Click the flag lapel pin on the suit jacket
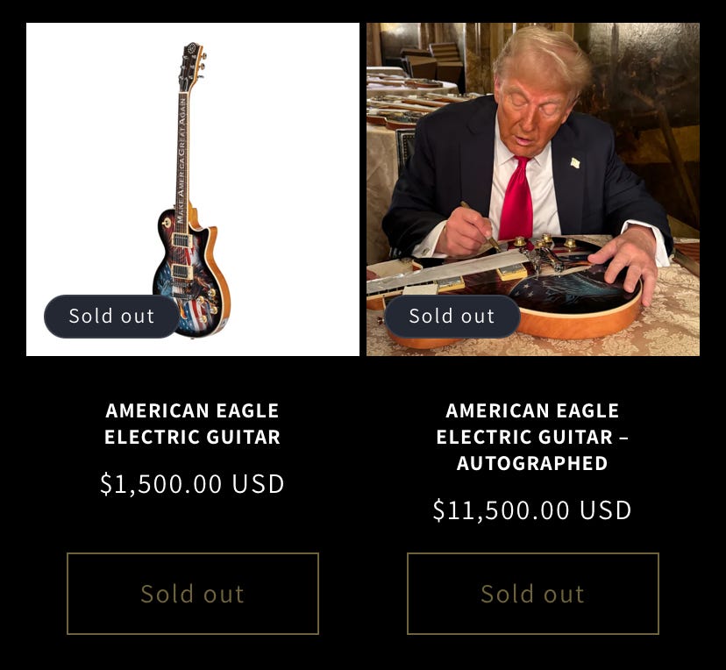The width and height of the screenshot is (726, 670). coord(575,162)
